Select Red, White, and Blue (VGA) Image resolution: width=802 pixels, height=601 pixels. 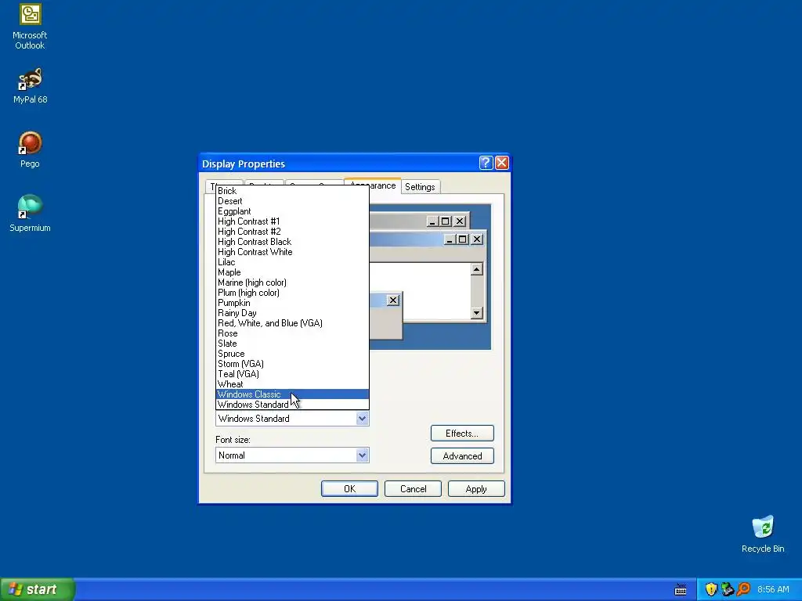pyautogui.click(x=292, y=323)
